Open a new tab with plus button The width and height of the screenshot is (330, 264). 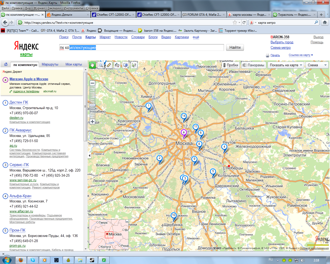pos(321,15)
